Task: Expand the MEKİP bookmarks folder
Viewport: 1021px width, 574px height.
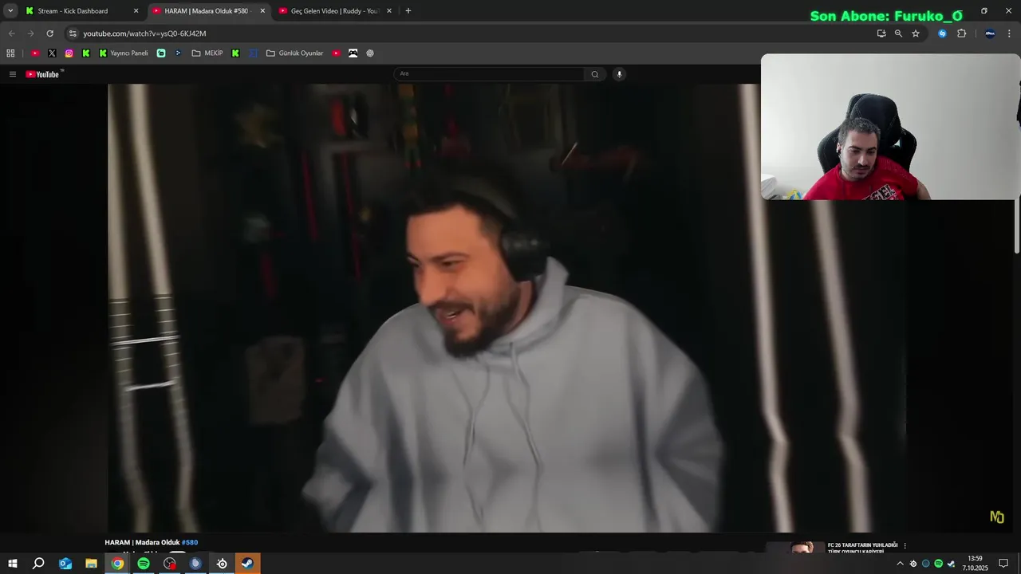Action: pos(207,53)
